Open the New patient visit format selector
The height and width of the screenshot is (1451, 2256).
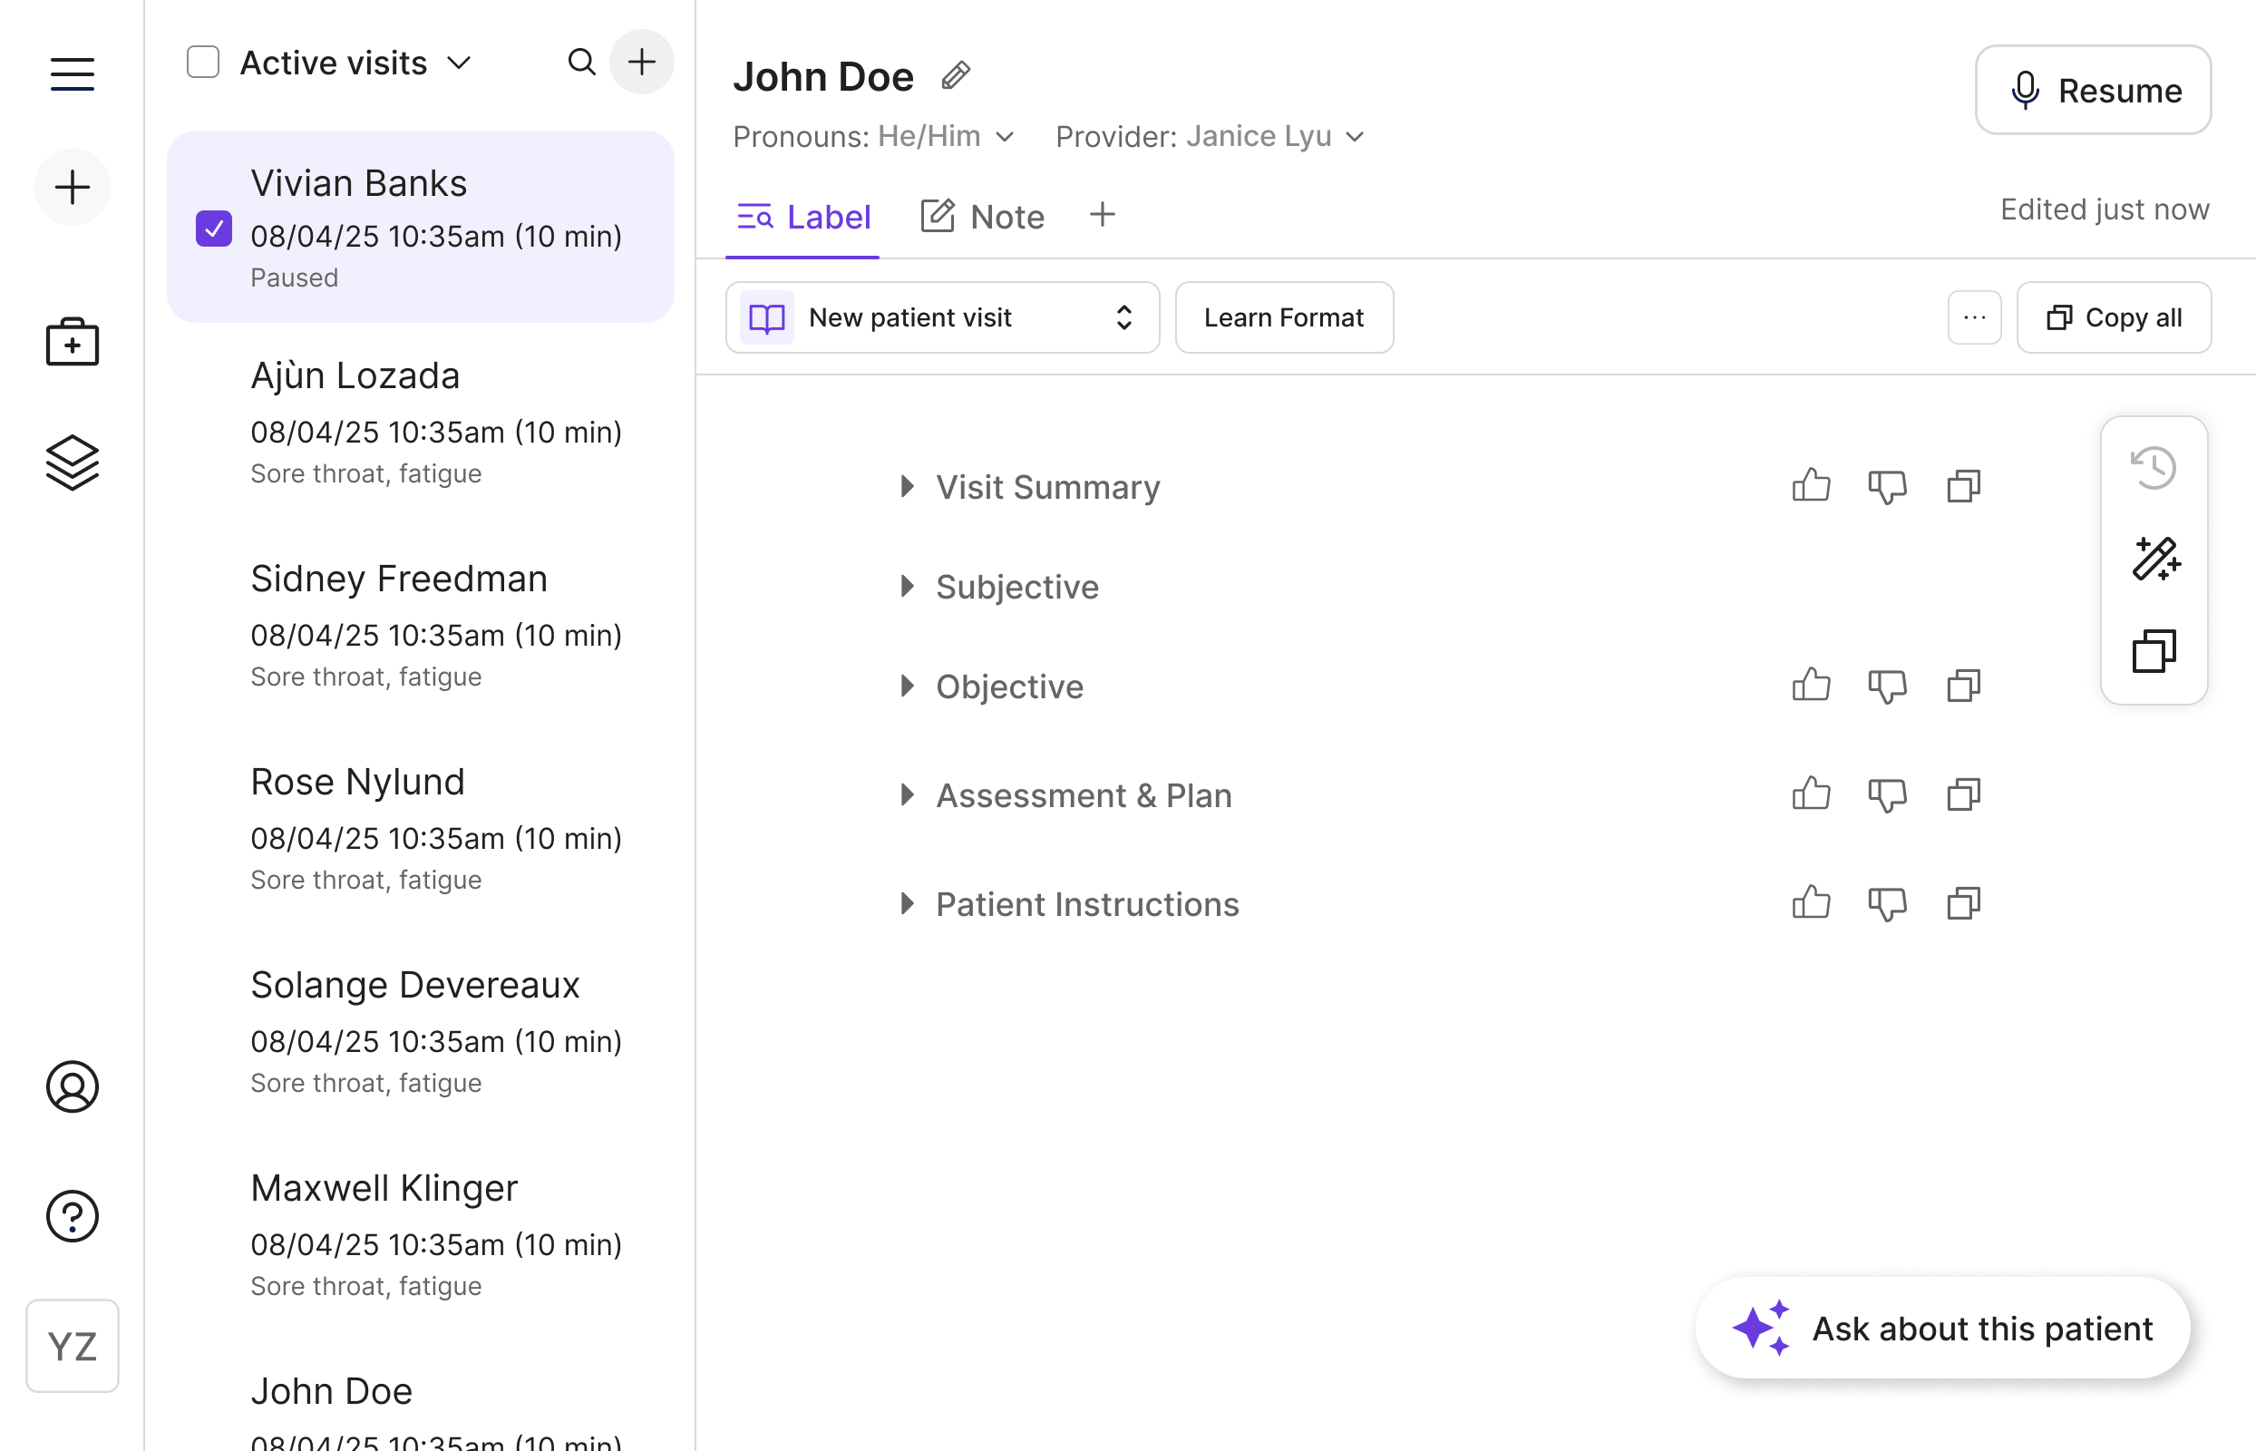(941, 317)
